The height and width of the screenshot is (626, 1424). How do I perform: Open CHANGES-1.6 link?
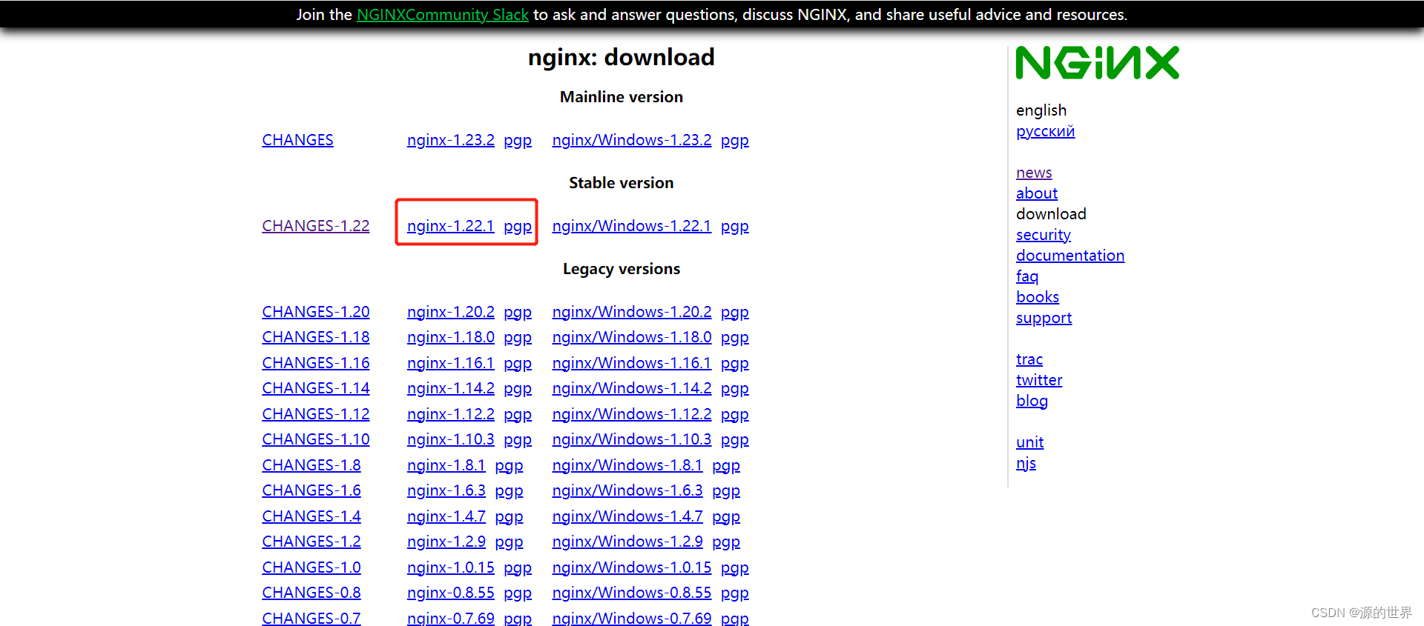[311, 490]
